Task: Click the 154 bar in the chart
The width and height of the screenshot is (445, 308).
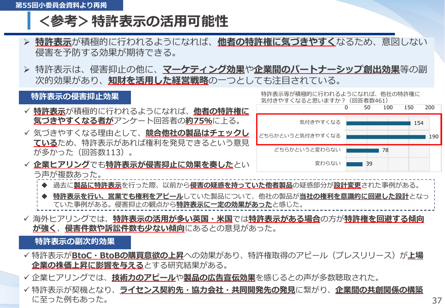Action: [x=378, y=123]
